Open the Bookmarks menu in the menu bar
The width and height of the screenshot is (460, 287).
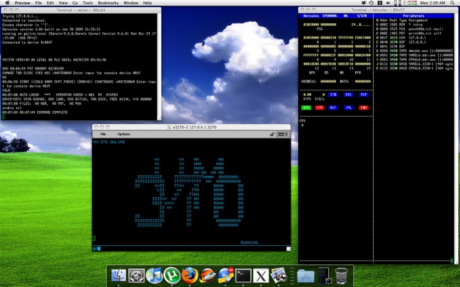coord(108,3)
